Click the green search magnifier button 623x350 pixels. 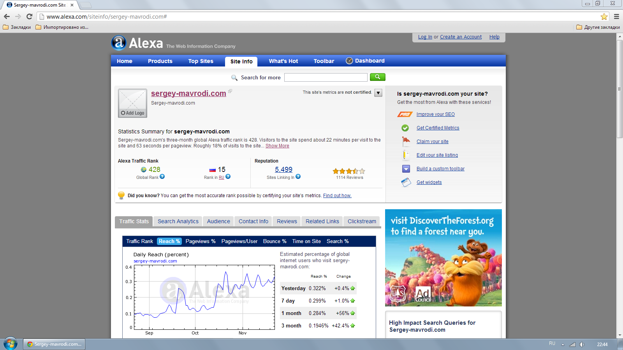pyautogui.click(x=377, y=77)
